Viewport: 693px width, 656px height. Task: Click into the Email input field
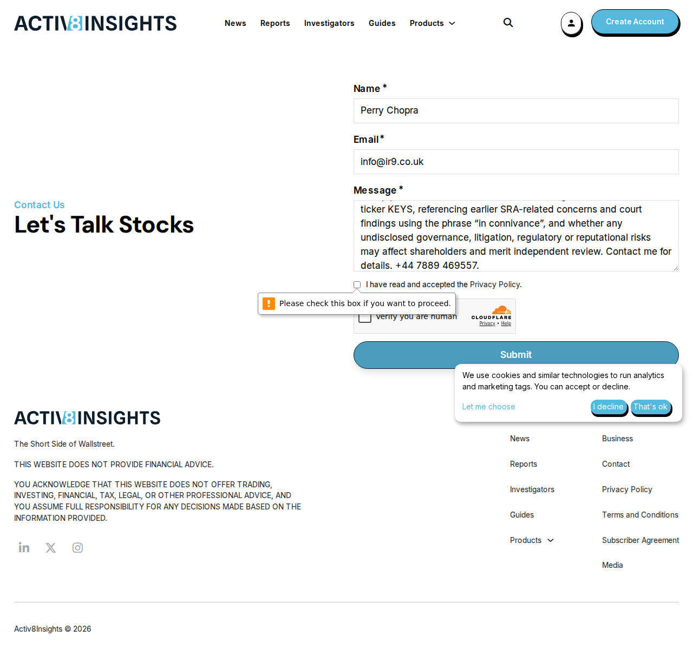pyautogui.click(x=516, y=162)
